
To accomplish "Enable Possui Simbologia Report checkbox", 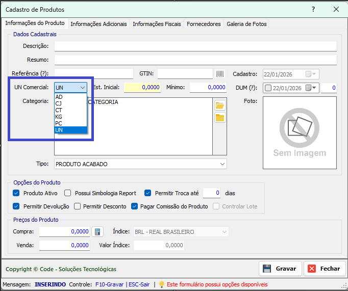I will [68, 193].
